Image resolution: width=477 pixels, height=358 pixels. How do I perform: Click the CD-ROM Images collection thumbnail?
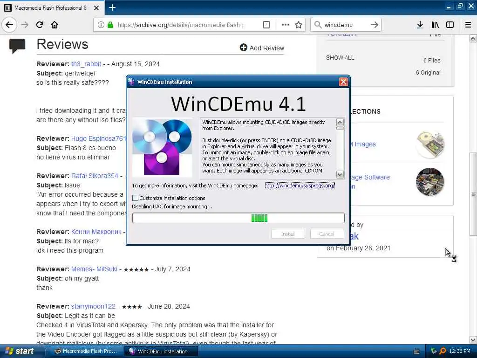(x=430, y=145)
